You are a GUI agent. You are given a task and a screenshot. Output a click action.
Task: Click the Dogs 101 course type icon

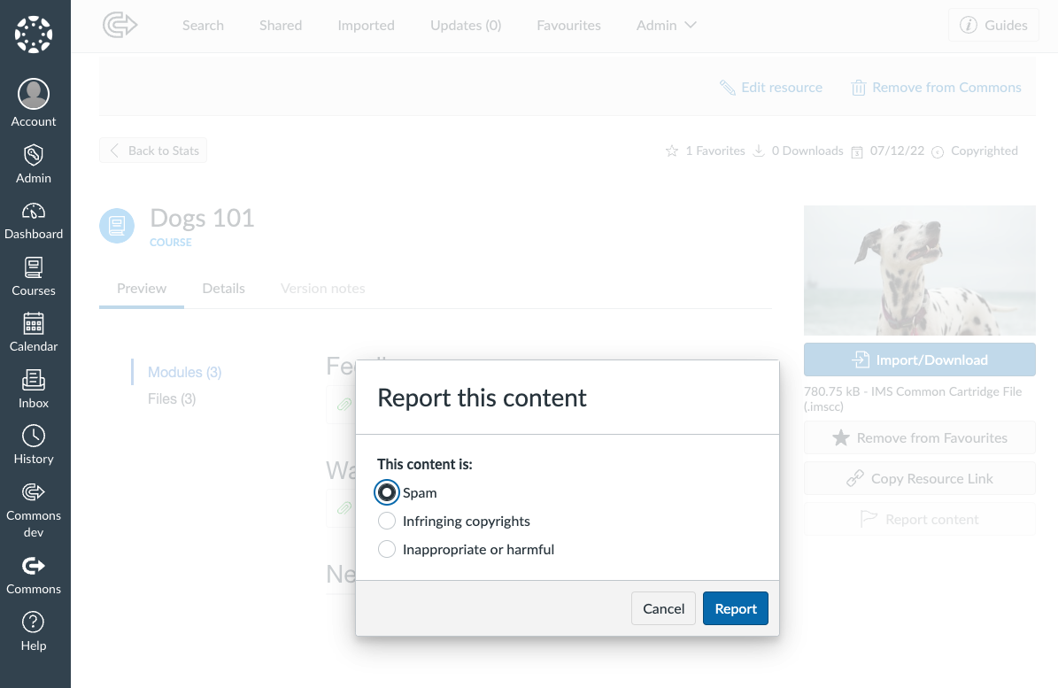click(x=117, y=225)
